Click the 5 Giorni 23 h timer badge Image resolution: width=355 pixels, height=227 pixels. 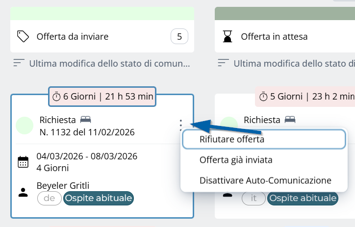click(x=305, y=97)
